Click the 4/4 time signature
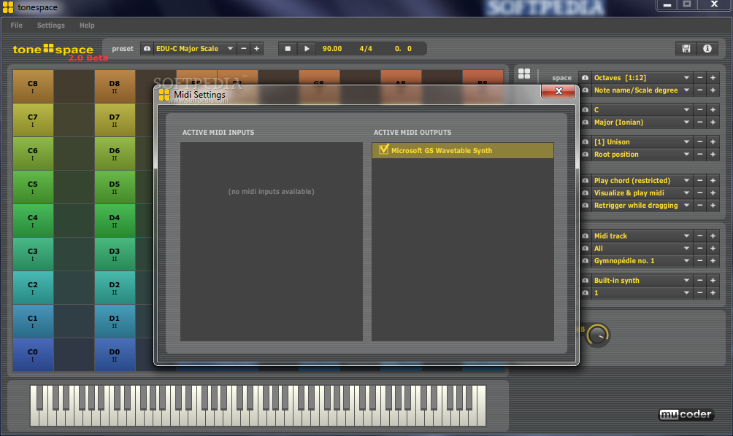 [x=366, y=49]
